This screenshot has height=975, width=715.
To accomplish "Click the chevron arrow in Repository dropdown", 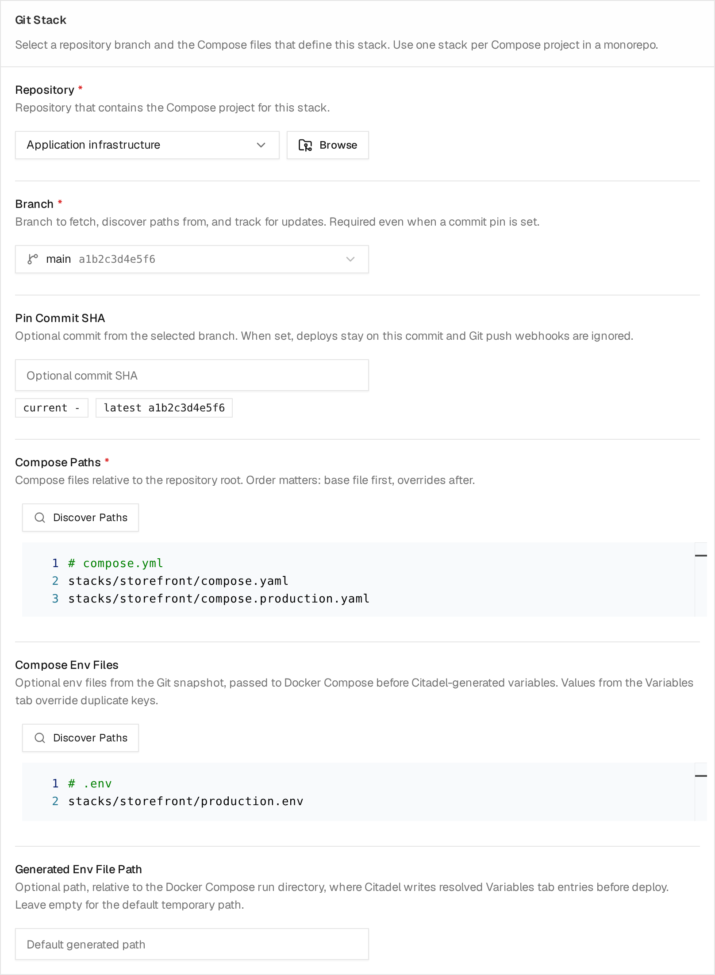I will 261,145.
